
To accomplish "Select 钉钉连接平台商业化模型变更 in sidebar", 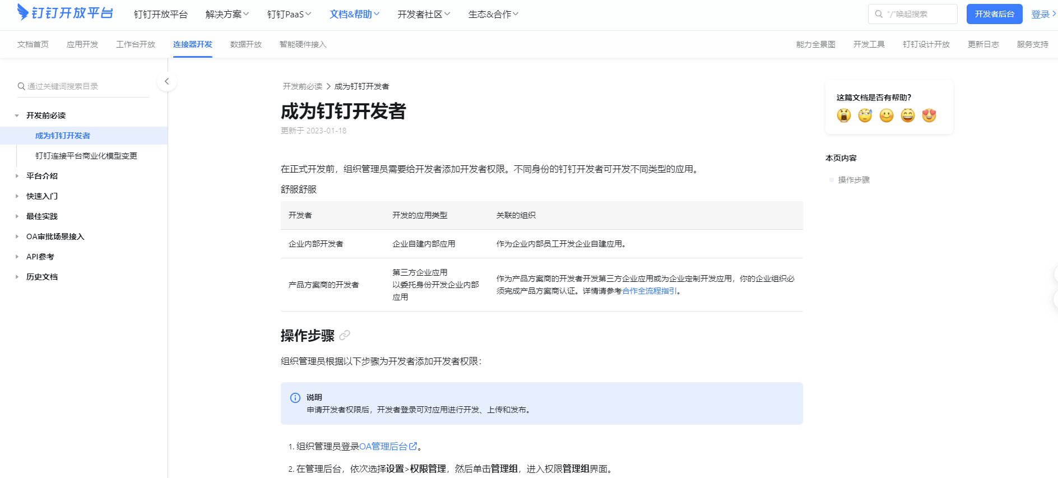I will click(x=86, y=156).
